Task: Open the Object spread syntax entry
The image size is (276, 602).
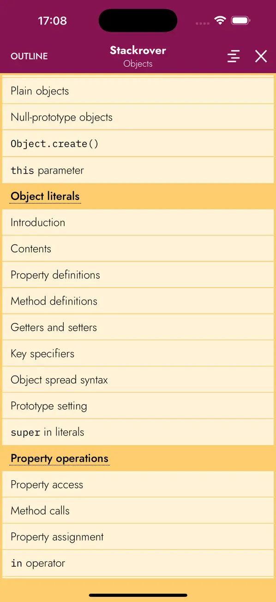Action: (59, 380)
